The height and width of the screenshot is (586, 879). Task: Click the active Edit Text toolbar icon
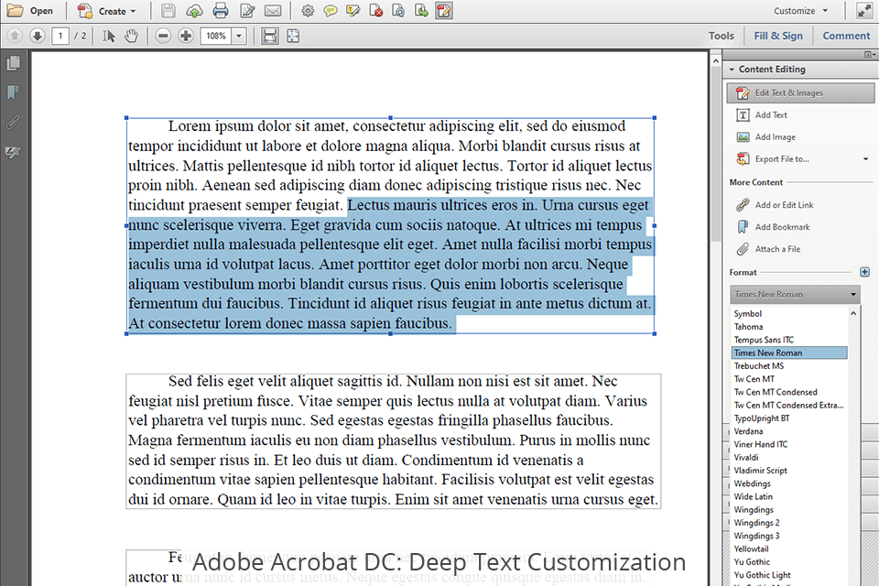tap(444, 11)
